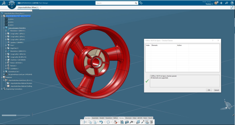Toggle the zx plane visibility box

pos(6,25)
